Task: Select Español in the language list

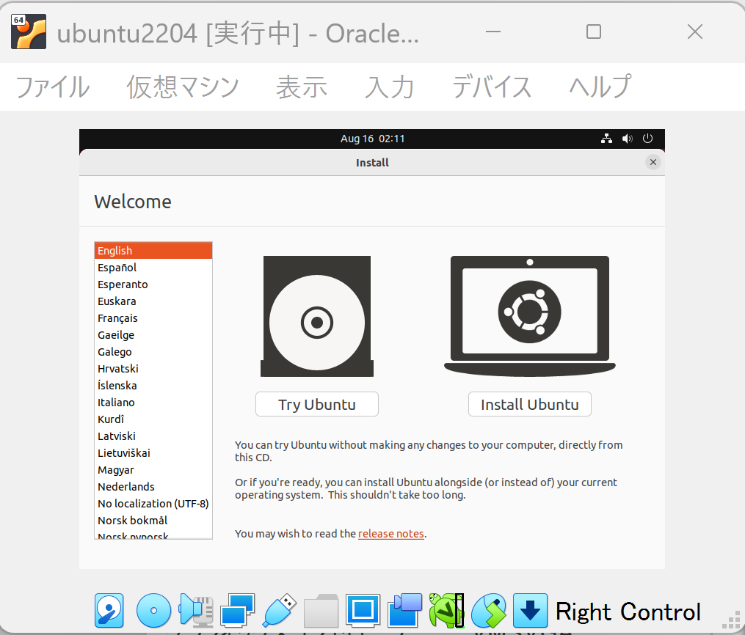Action: pyautogui.click(x=153, y=268)
